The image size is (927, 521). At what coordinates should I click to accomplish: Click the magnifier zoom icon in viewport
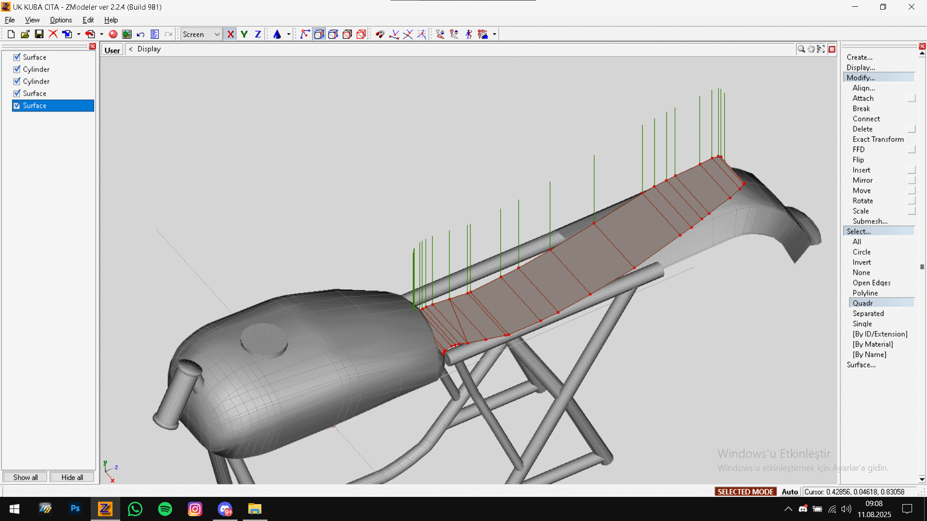[801, 49]
